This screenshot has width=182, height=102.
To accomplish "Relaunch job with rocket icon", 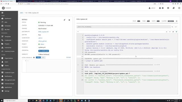I will [x=65, y=20].
